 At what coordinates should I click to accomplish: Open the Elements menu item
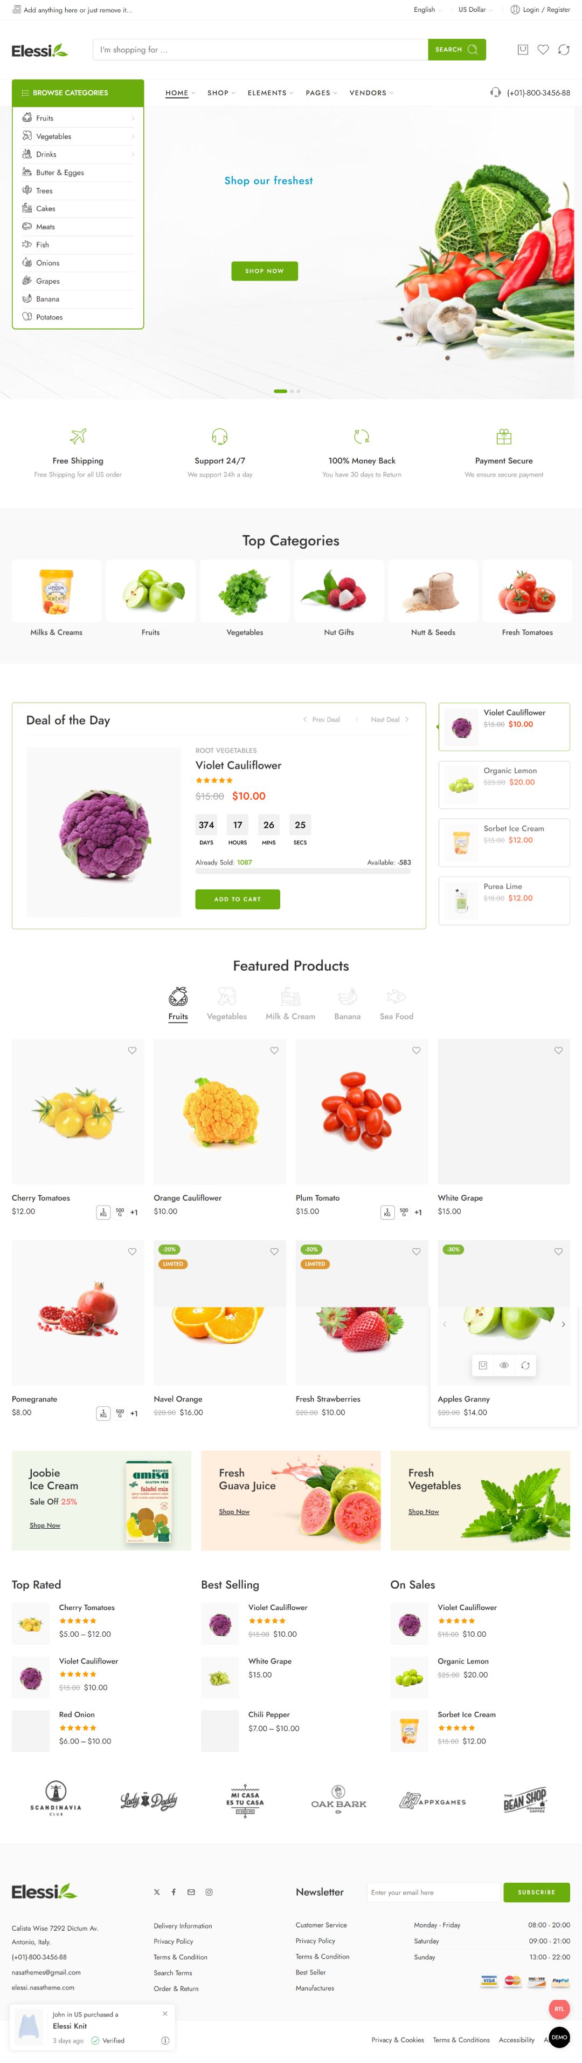(x=270, y=93)
